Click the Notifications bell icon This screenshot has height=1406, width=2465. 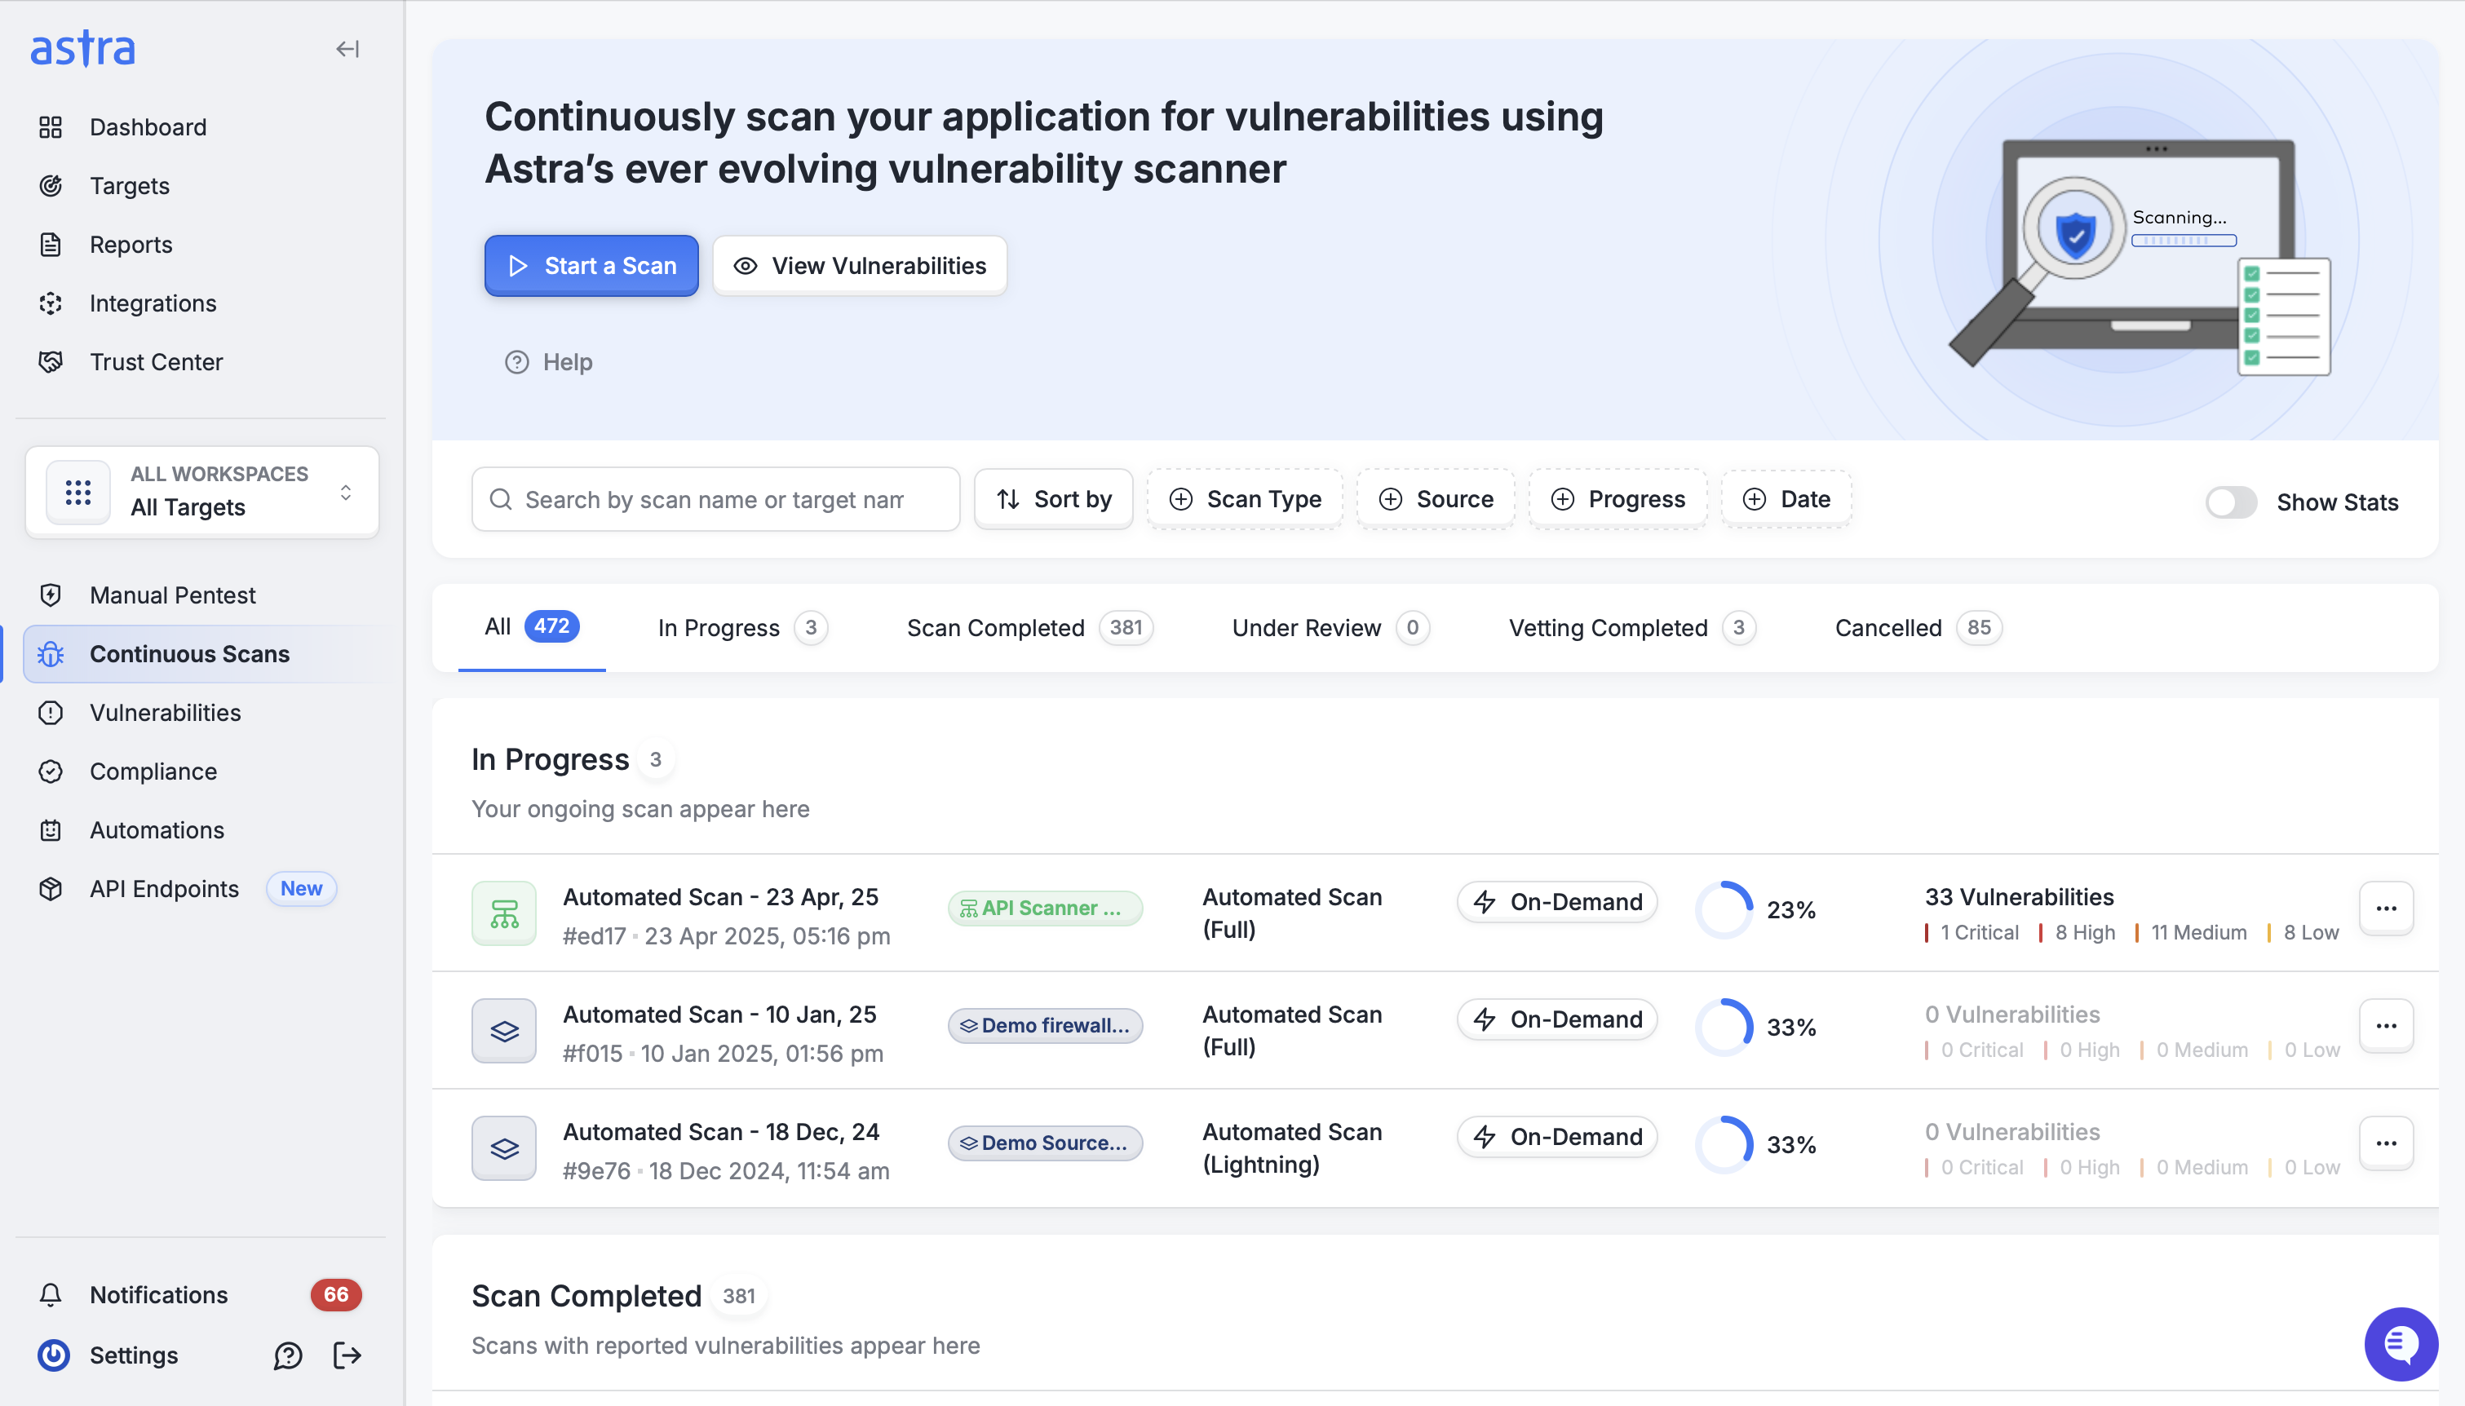pos(51,1295)
